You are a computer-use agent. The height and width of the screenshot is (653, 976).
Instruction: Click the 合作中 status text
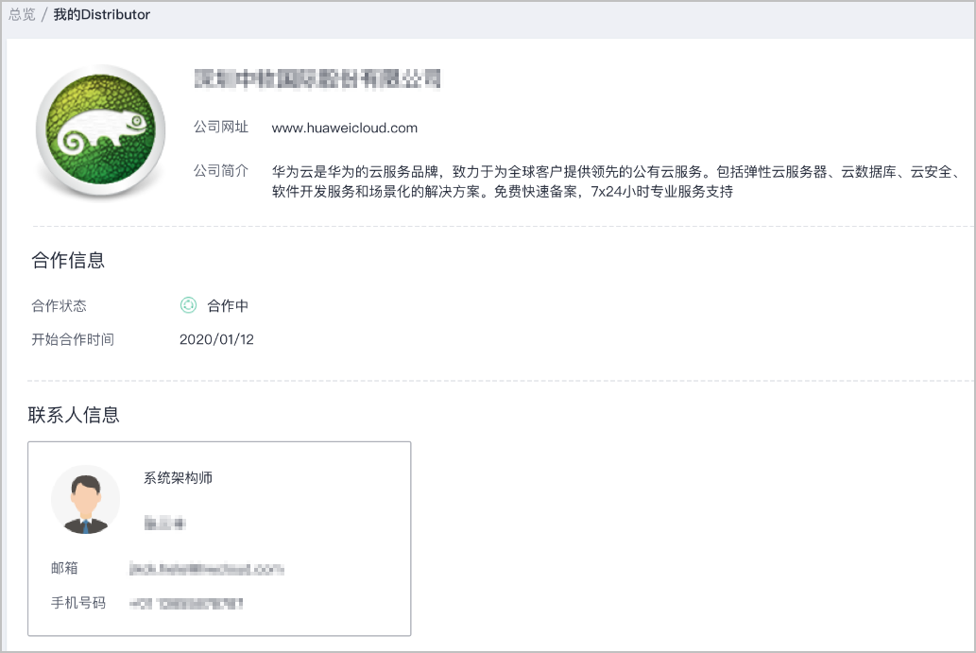click(227, 305)
